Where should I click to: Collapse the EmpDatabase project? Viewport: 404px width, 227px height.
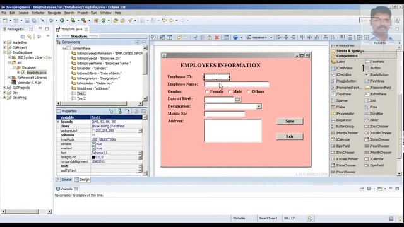(4, 52)
